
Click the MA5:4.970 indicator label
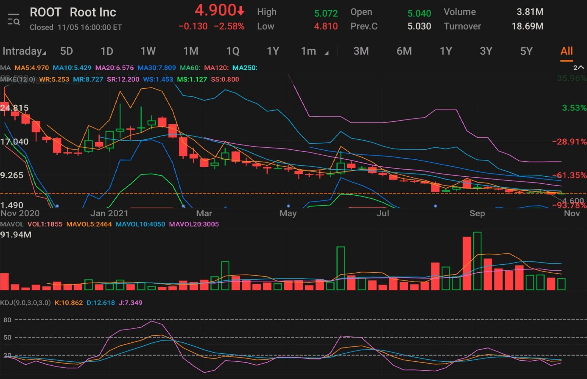(32, 67)
